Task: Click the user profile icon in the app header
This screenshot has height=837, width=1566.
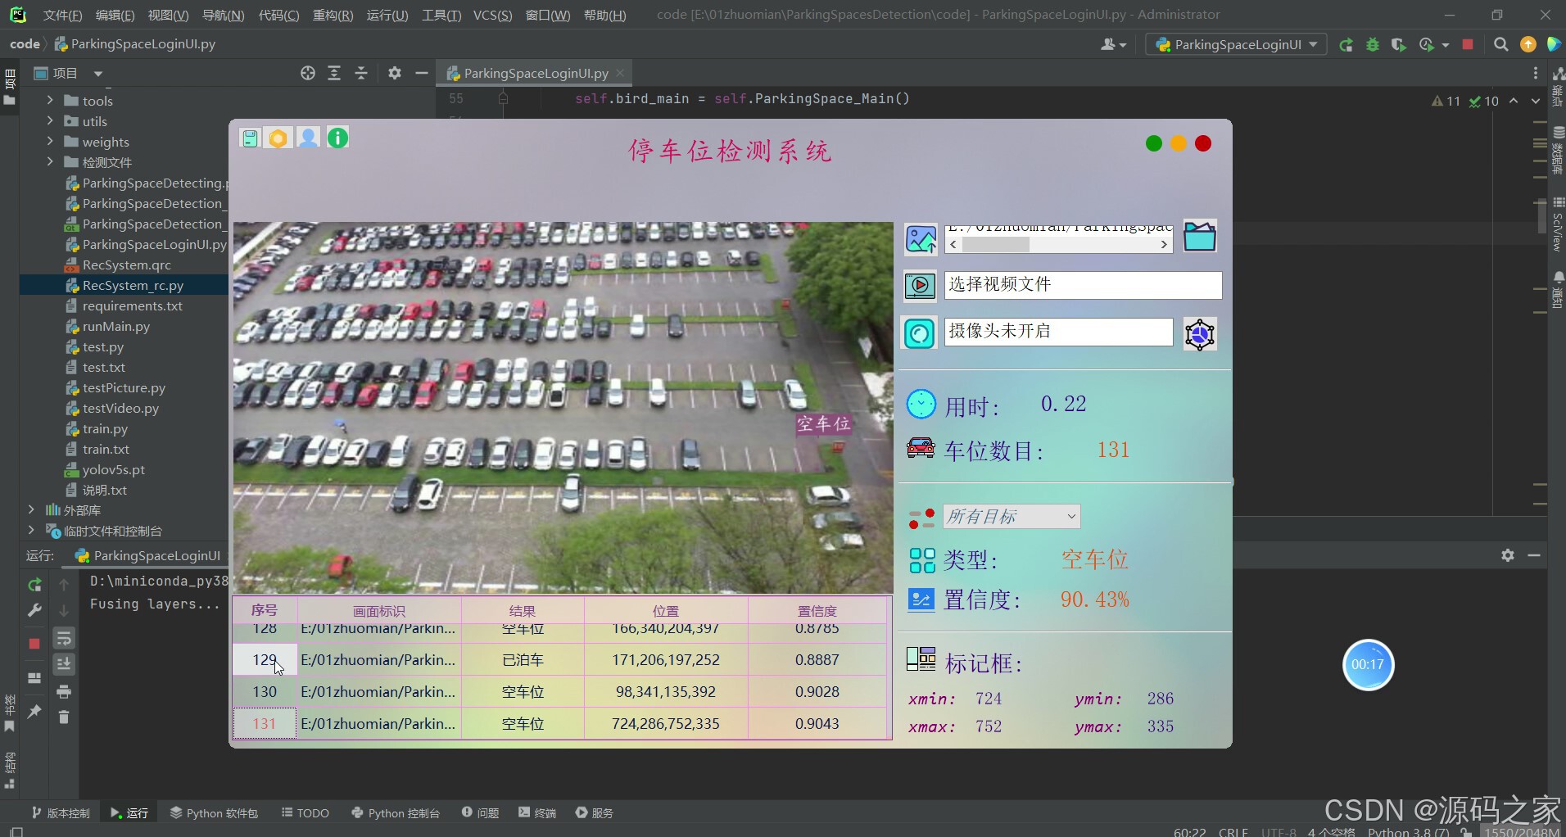Action: click(308, 138)
